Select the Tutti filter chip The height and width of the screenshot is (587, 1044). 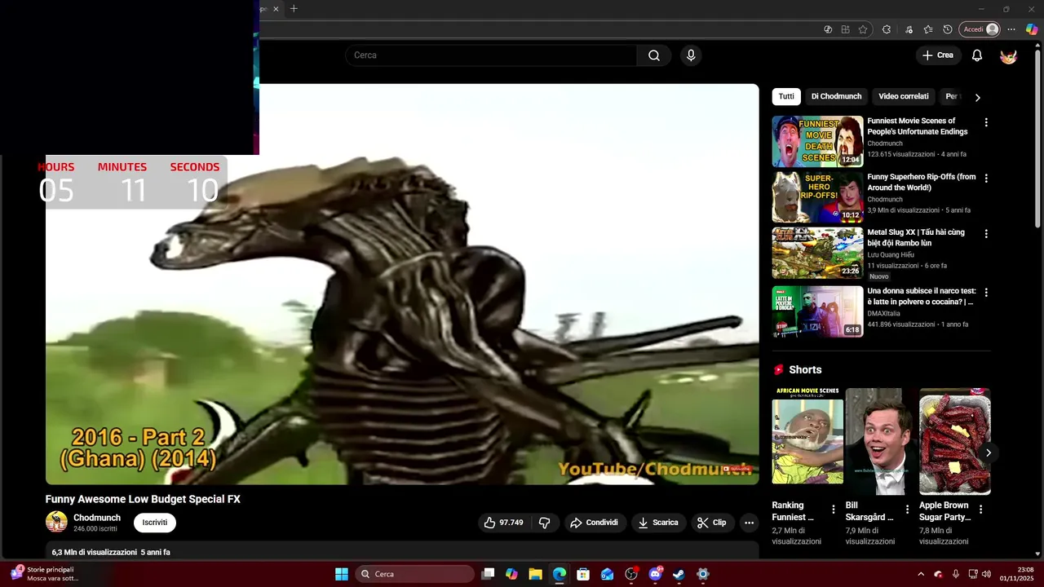(x=786, y=96)
